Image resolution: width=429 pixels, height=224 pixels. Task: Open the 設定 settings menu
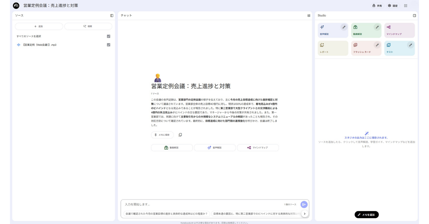393,6
